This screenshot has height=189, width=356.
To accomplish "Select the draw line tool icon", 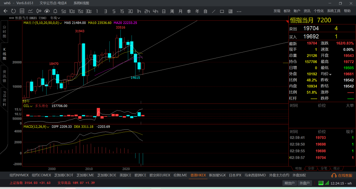I will pos(214,11).
